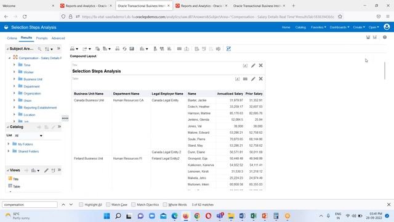
Task: Click the refresh results icon in toolbar
Action: click(x=124, y=49)
